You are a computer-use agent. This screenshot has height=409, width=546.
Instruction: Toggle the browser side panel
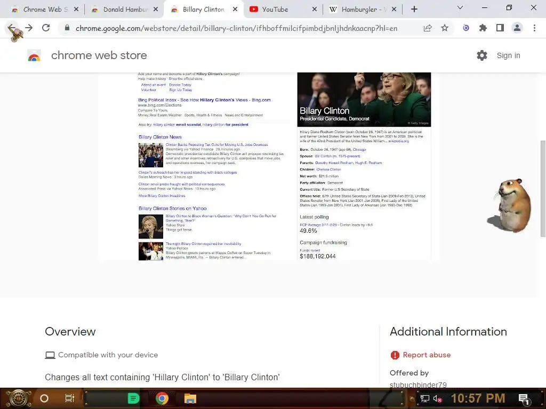(x=500, y=28)
